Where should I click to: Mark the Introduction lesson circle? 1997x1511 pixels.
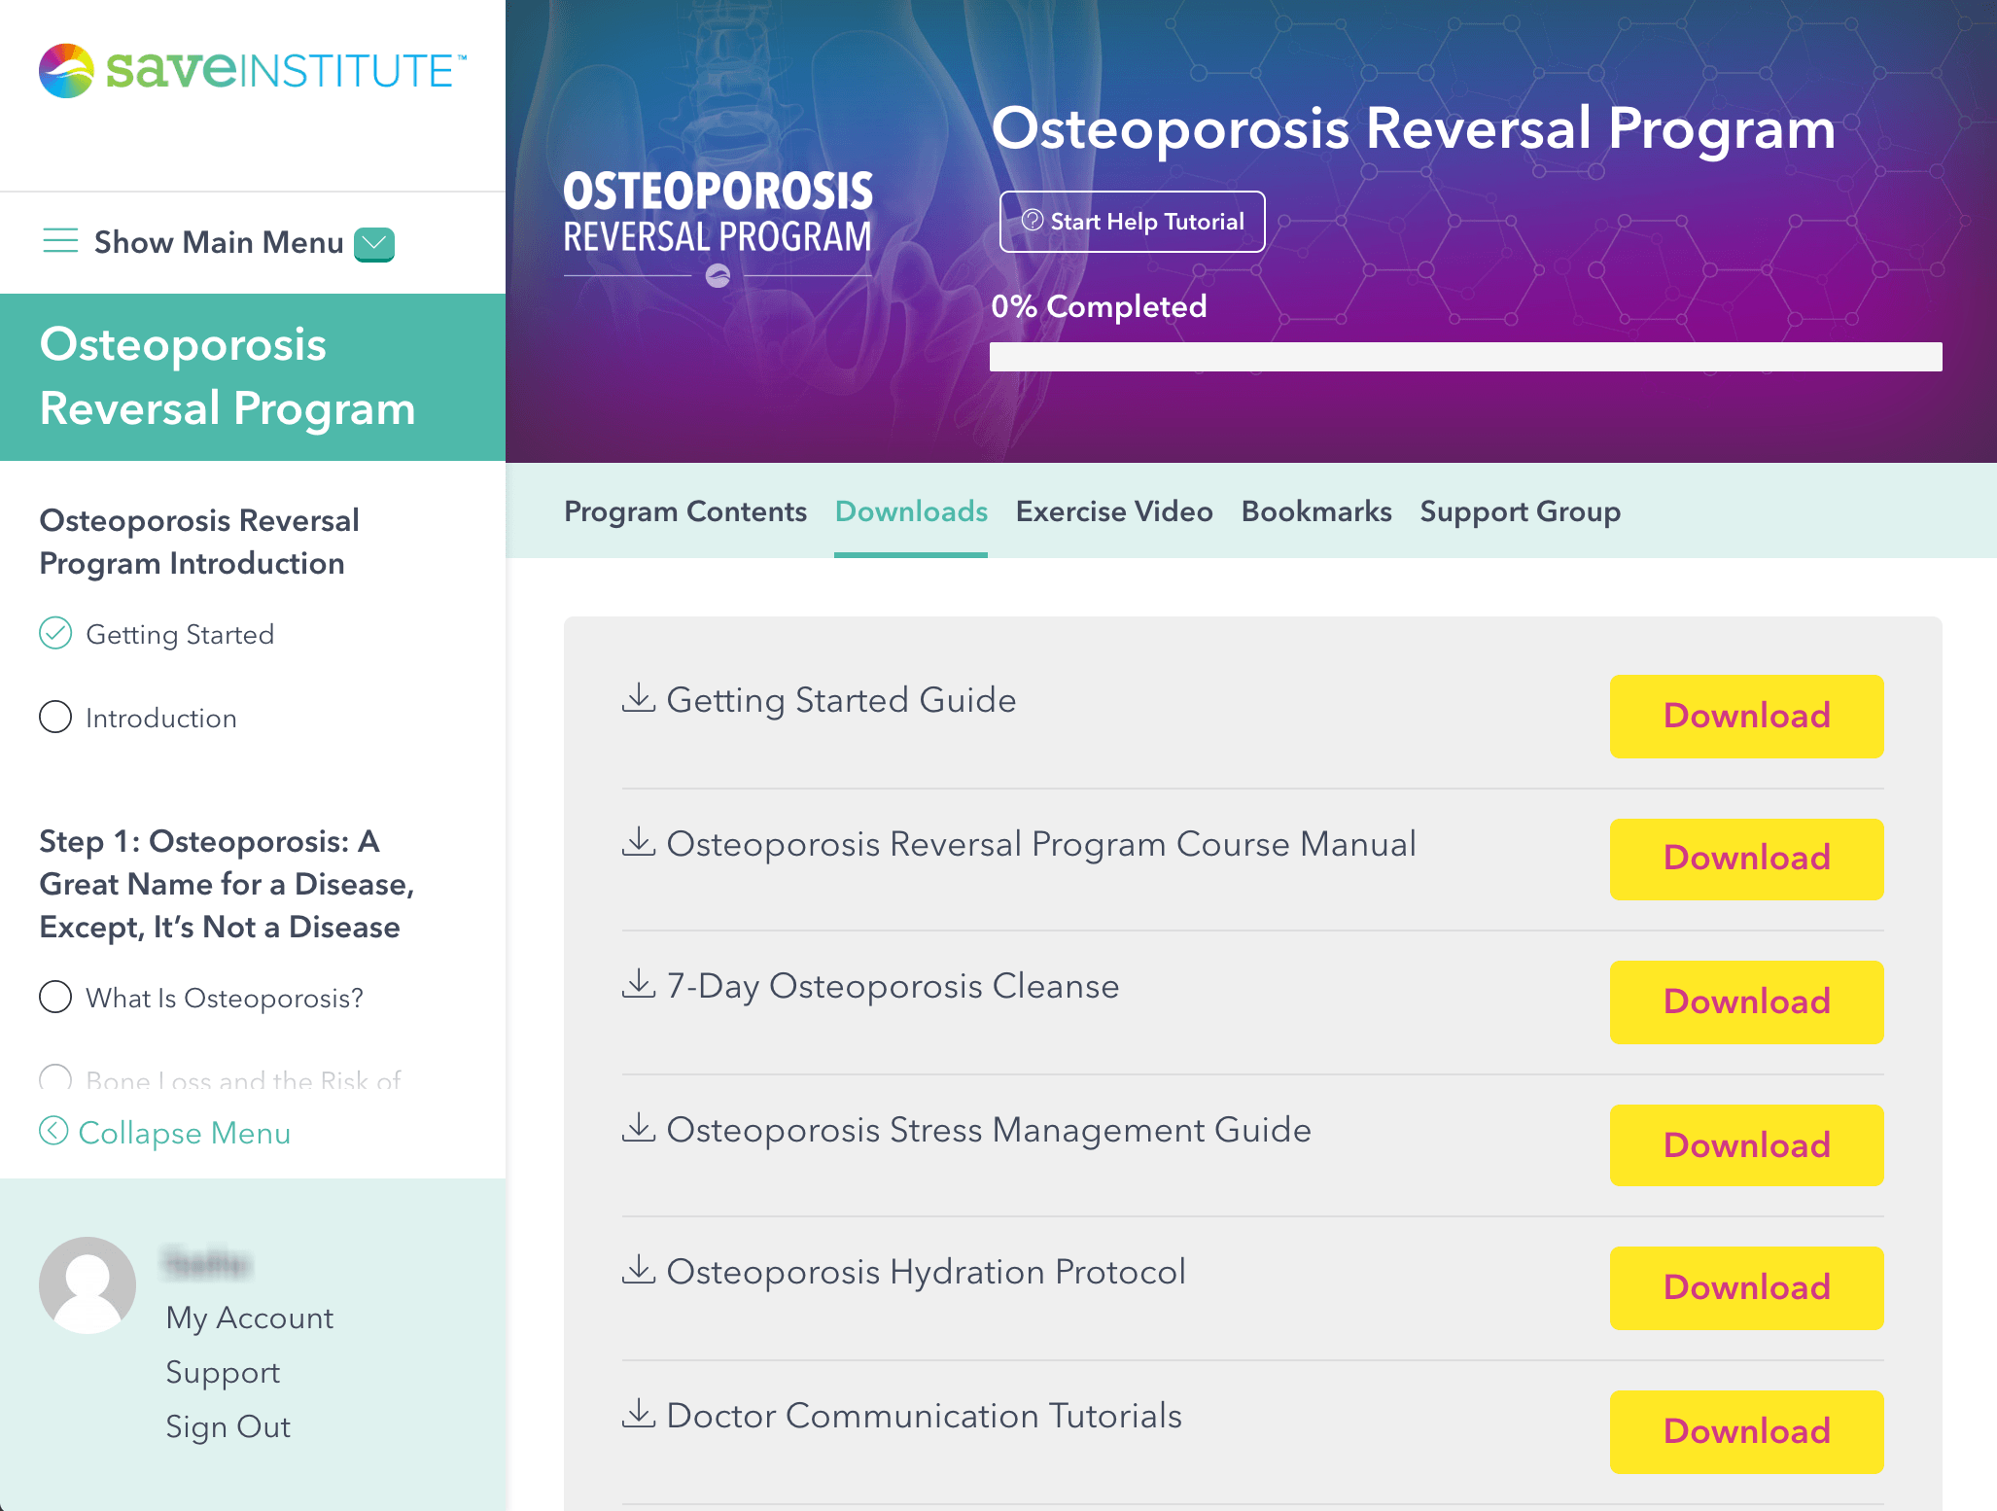pos(55,717)
